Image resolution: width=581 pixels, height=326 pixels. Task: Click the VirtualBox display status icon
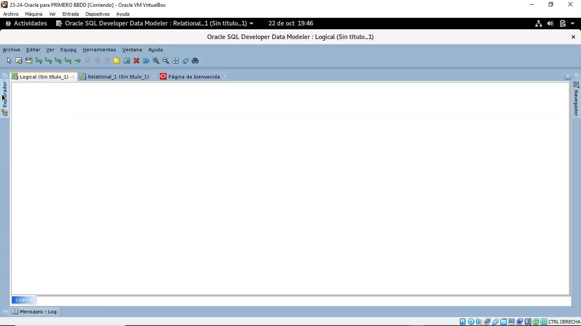(511, 322)
